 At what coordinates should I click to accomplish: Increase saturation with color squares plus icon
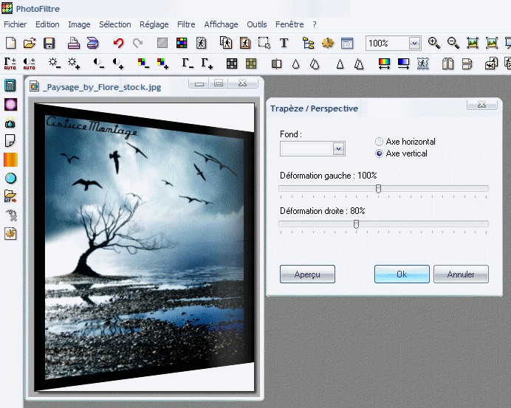pyautogui.click(x=162, y=63)
